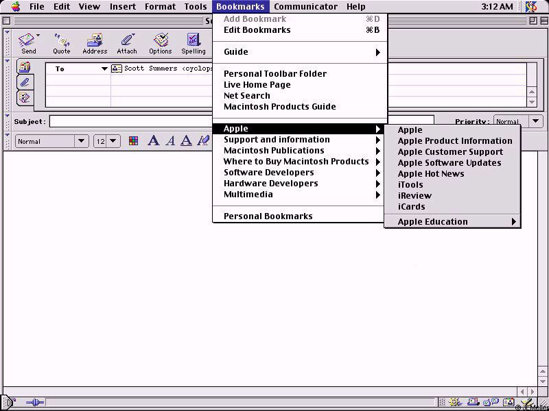Choose the Net Search bookmark
This screenshot has height=411, width=549.
coord(300,96)
